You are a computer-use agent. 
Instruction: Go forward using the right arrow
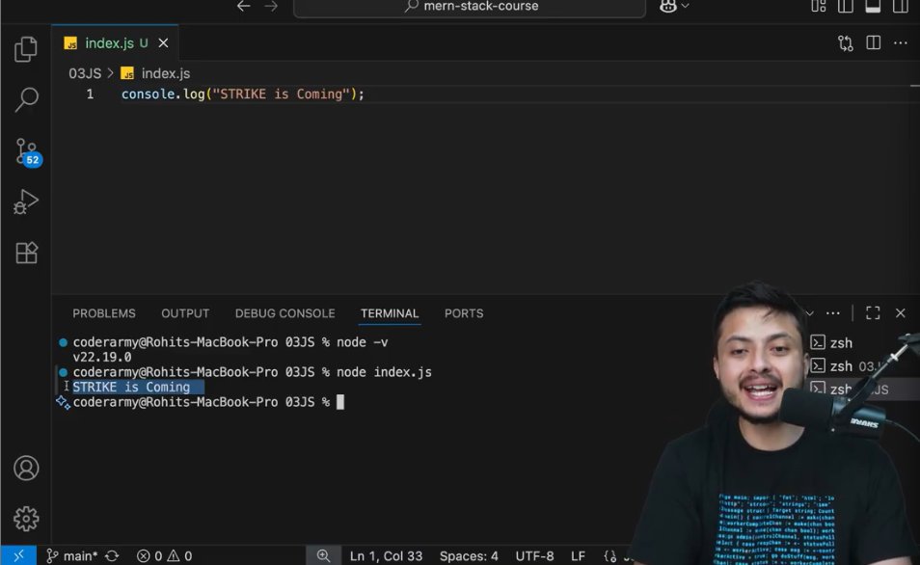click(271, 7)
